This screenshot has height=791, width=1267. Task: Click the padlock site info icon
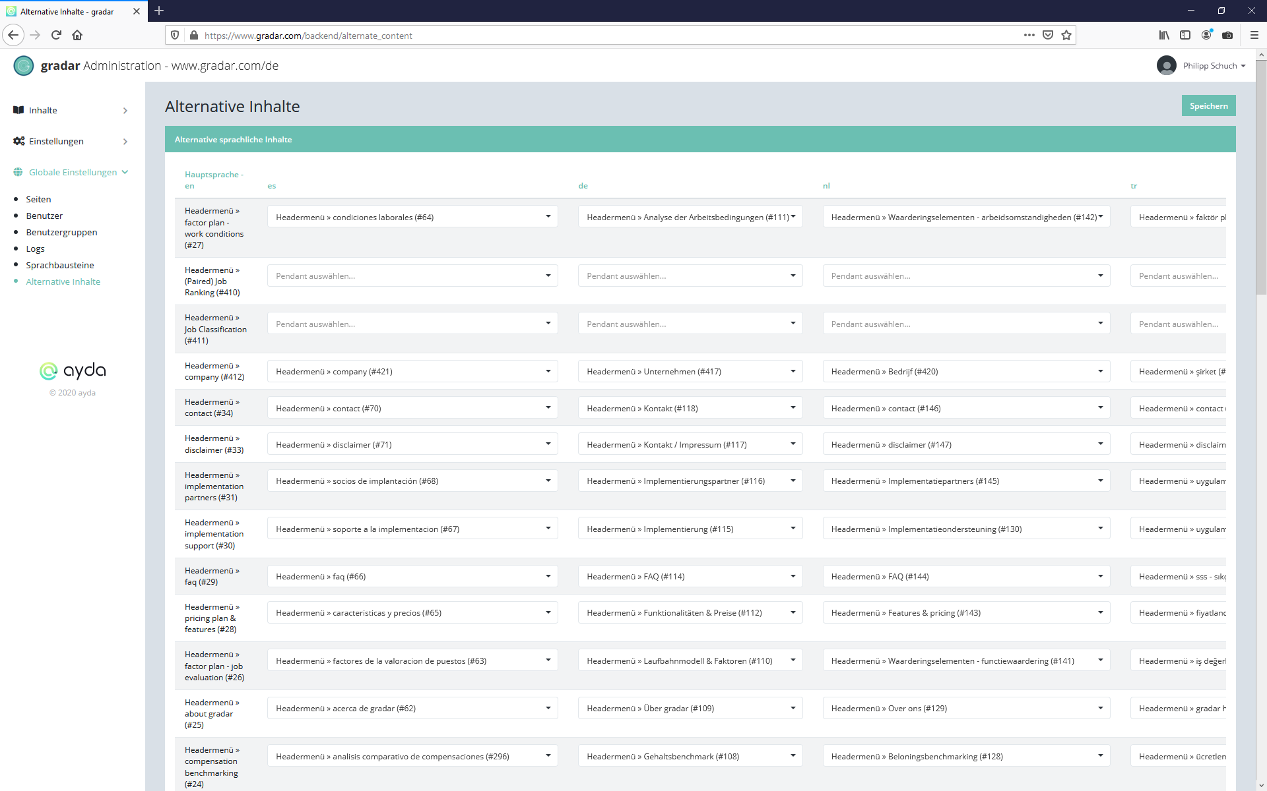pos(193,36)
